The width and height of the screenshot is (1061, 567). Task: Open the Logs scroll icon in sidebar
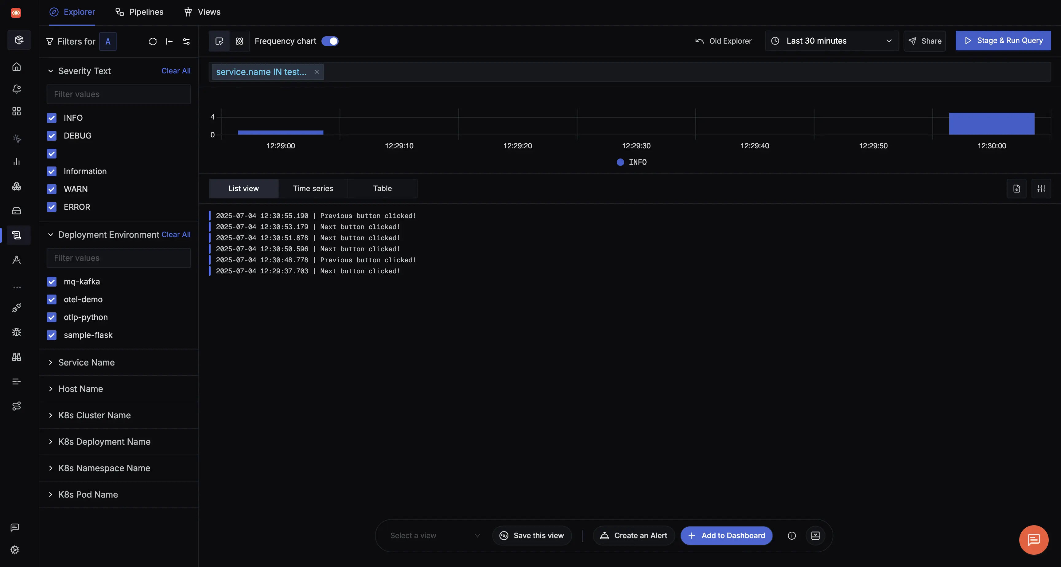[17, 235]
